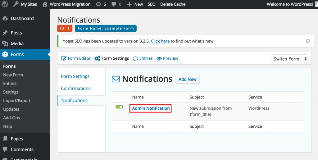The width and height of the screenshot is (318, 160).
Task: Click the Form Editor pencil icon
Action: click(x=64, y=58)
